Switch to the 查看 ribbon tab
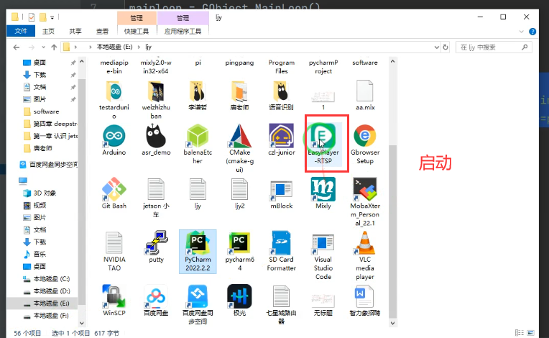 (x=102, y=31)
